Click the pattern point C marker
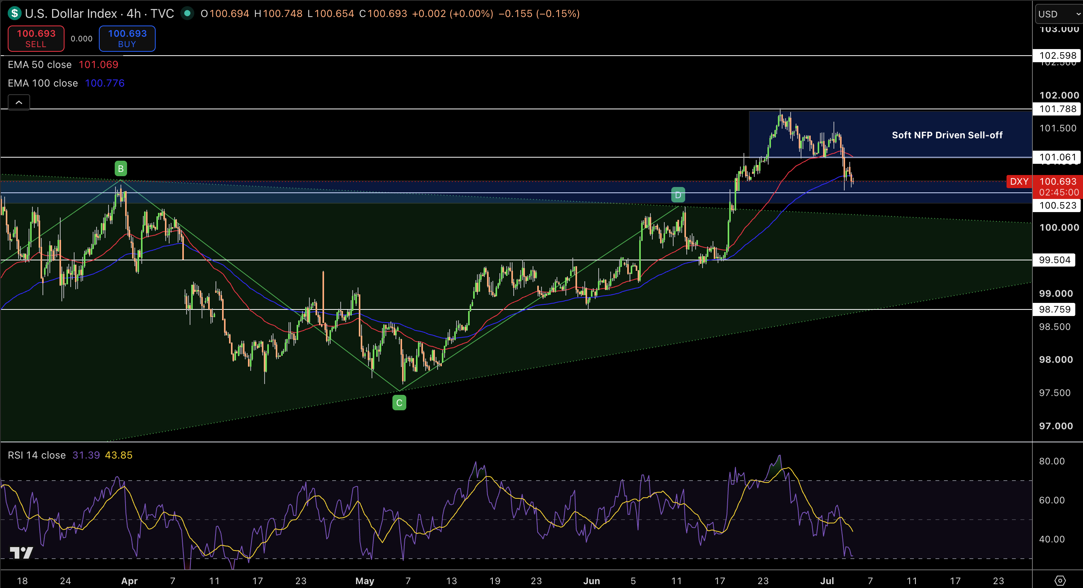The height and width of the screenshot is (588, 1083). click(399, 403)
